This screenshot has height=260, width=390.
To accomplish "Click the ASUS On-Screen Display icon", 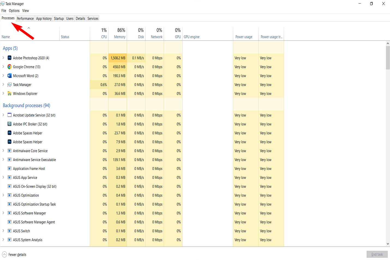I will 10,187.
